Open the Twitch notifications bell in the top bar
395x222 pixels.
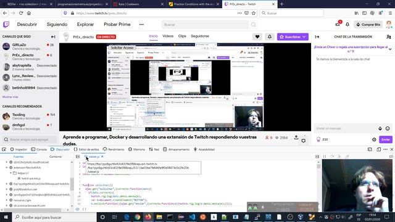347,25
